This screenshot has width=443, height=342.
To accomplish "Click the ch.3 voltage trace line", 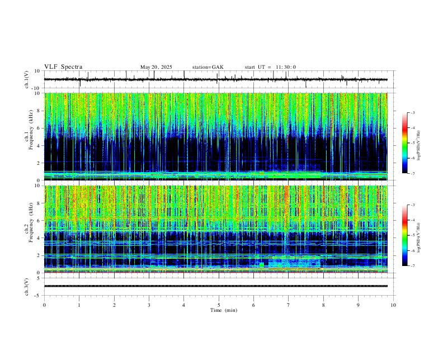I will coord(215,286).
